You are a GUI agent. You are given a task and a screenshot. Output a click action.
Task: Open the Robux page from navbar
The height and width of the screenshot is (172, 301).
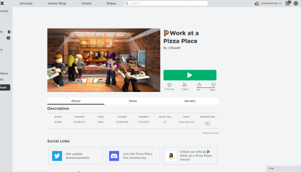tap(111, 3)
